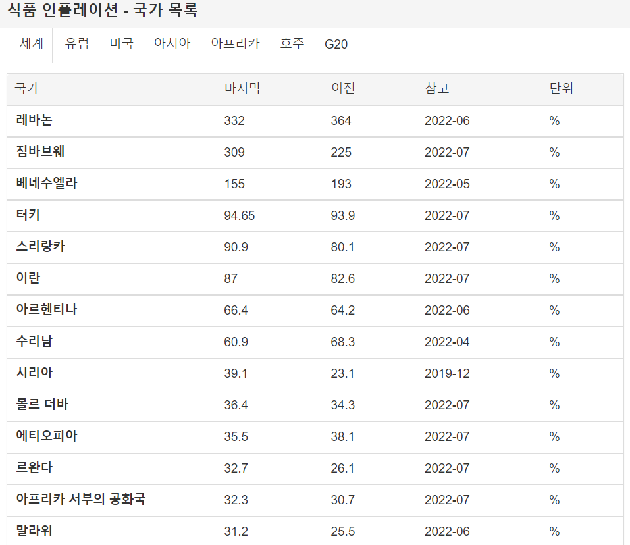Click the 364 previous value for 레바논

pyautogui.click(x=341, y=121)
